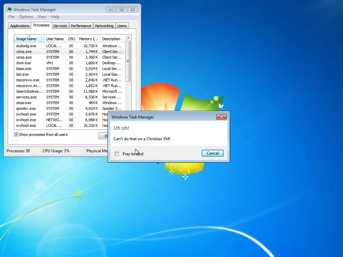Select svchost.exe using 10,316 K memory
Image resolution: width=343 pixels, height=257 pixels.
tap(61, 125)
